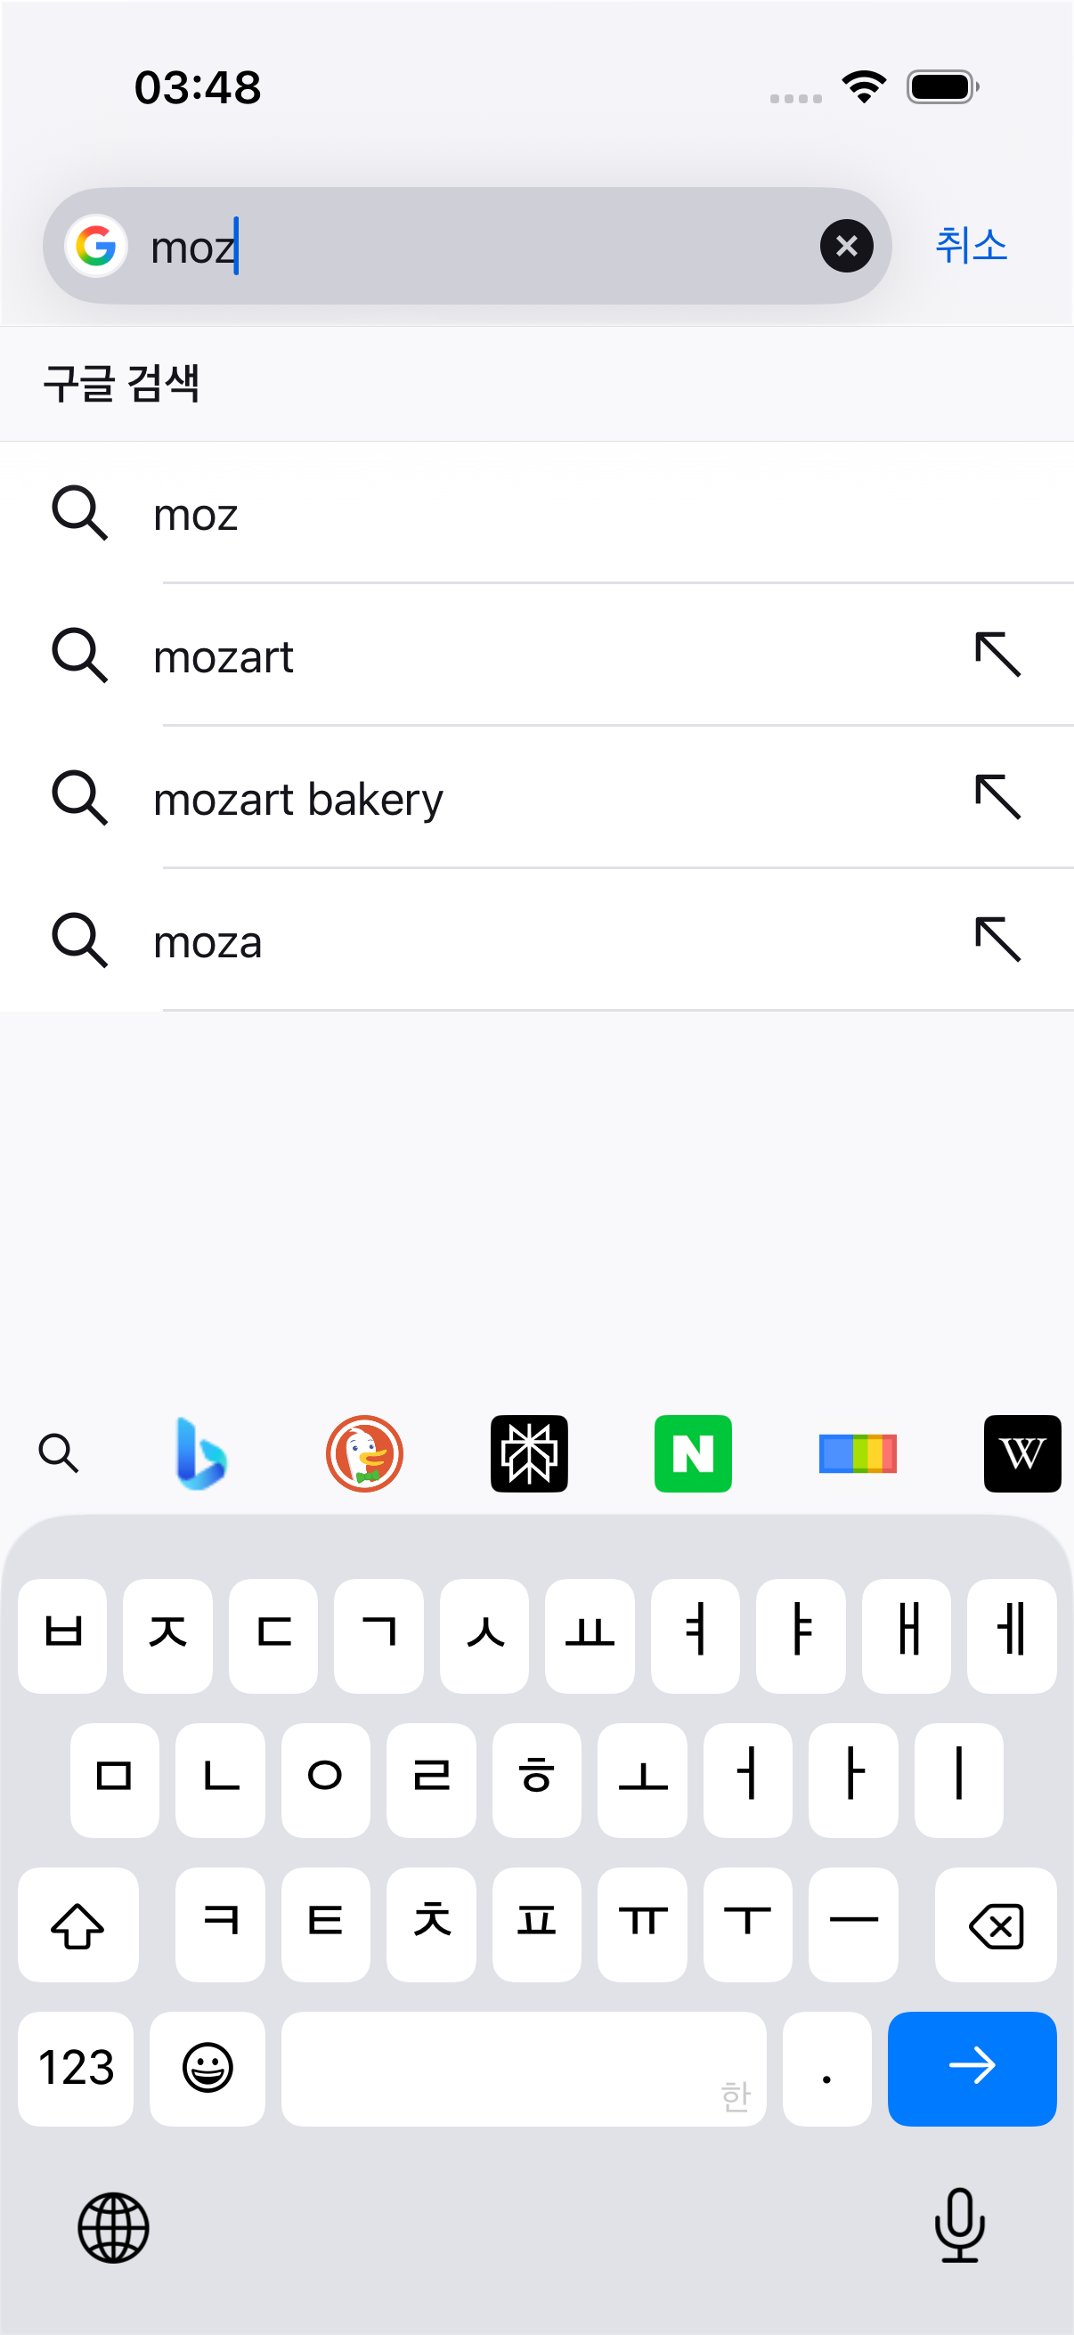Pick the Naver search engine icon
Image resolution: width=1074 pixels, height=2335 pixels.
pyautogui.click(x=693, y=1453)
